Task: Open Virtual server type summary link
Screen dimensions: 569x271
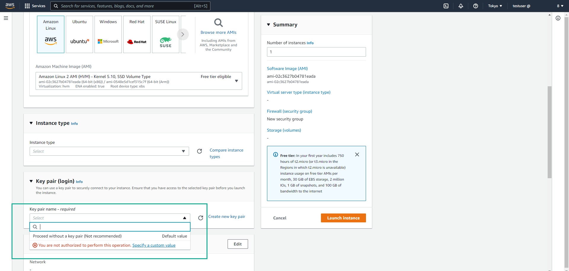Action: [x=298, y=92]
